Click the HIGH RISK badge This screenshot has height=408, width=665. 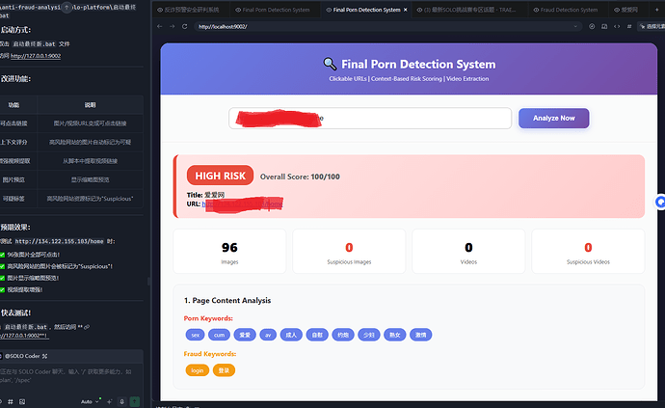[220, 176]
